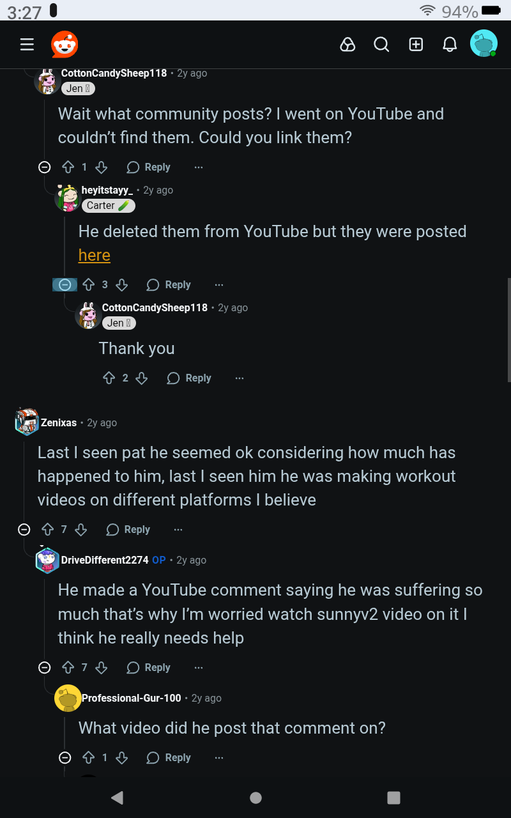Open Reddit Answers icon in header

[347, 44]
